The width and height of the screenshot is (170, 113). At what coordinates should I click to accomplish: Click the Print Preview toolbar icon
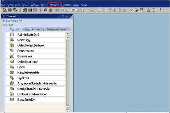click(4, 10)
